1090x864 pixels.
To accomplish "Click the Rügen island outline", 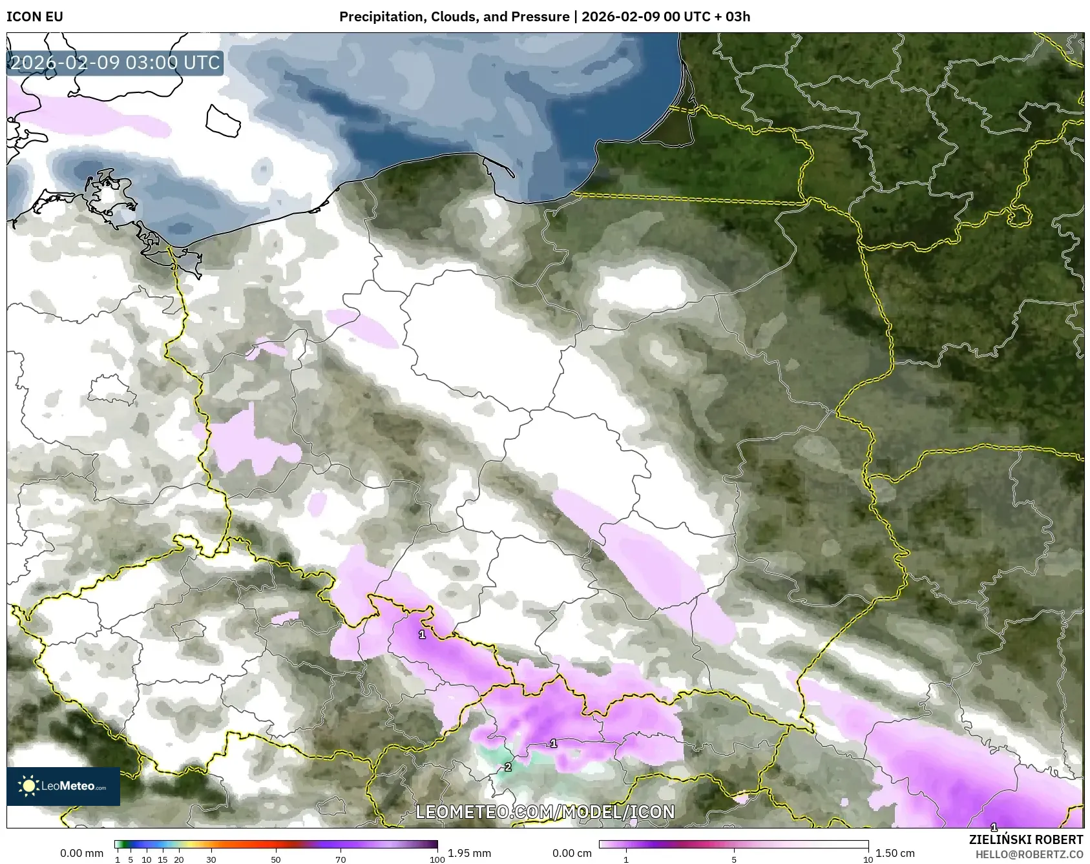I will 107,192.
